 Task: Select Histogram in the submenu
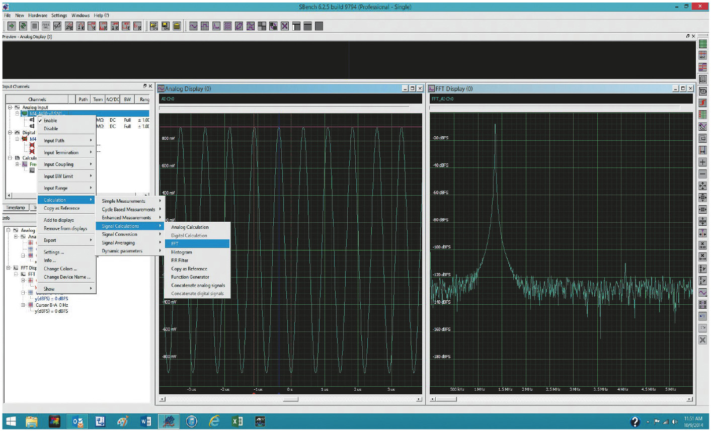[197, 252]
